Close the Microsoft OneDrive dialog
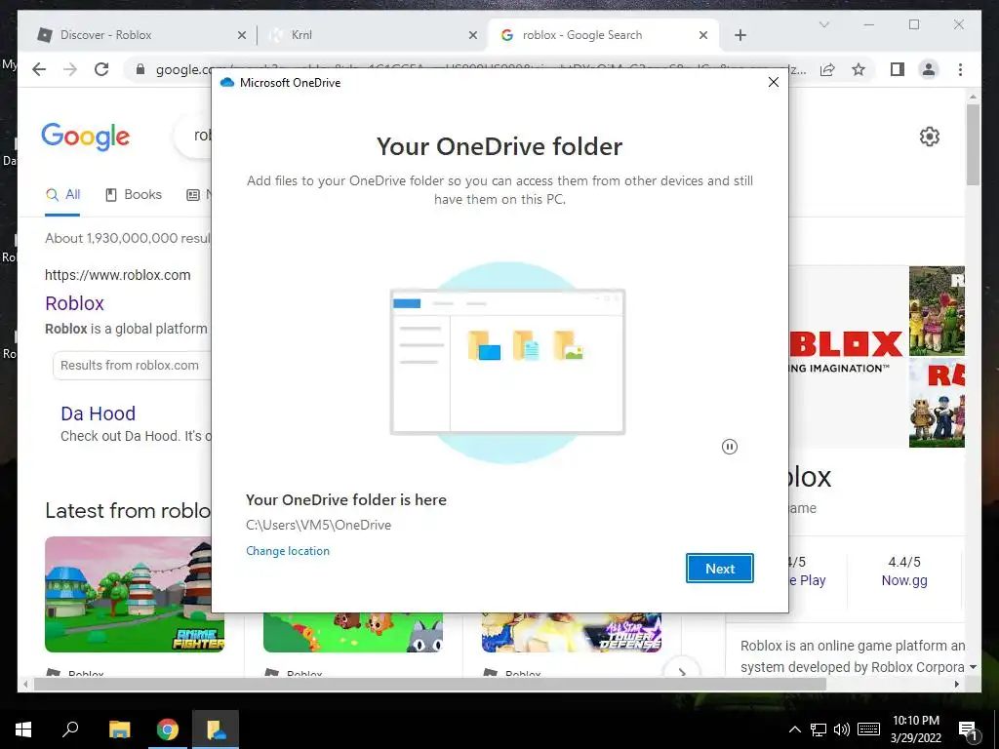This screenshot has width=999, height=749. pyautogui.click(x=773, y=82)
